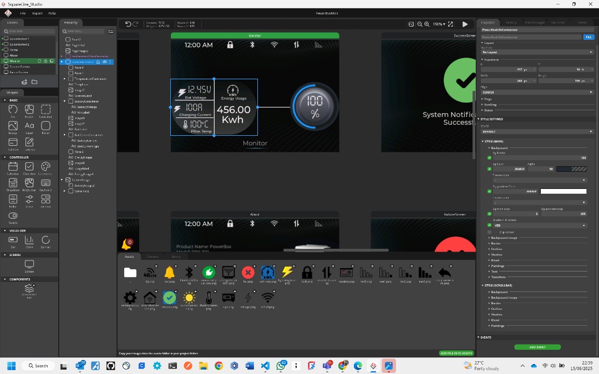Toggle visibility eye on selected hierarchy item
This screenshot has width=599, height=374.
[x=104, y=62]
